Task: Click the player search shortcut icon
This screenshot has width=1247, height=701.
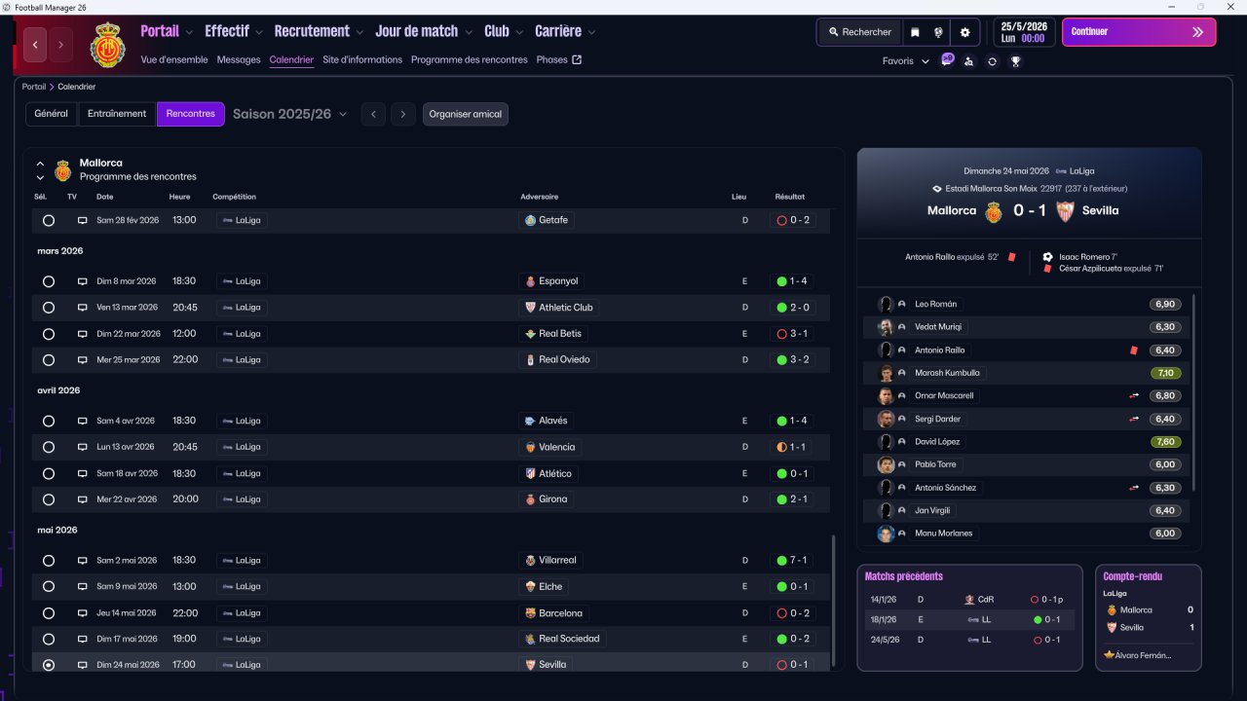Action: click(x=968, y=61)
